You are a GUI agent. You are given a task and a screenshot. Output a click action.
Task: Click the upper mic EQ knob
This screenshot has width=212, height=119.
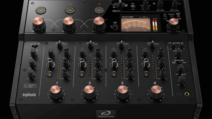pyautogui.click(x=32, y=63)
